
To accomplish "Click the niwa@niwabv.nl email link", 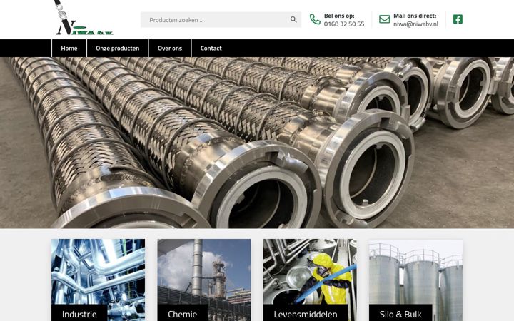I will click(x=415, y=24).
